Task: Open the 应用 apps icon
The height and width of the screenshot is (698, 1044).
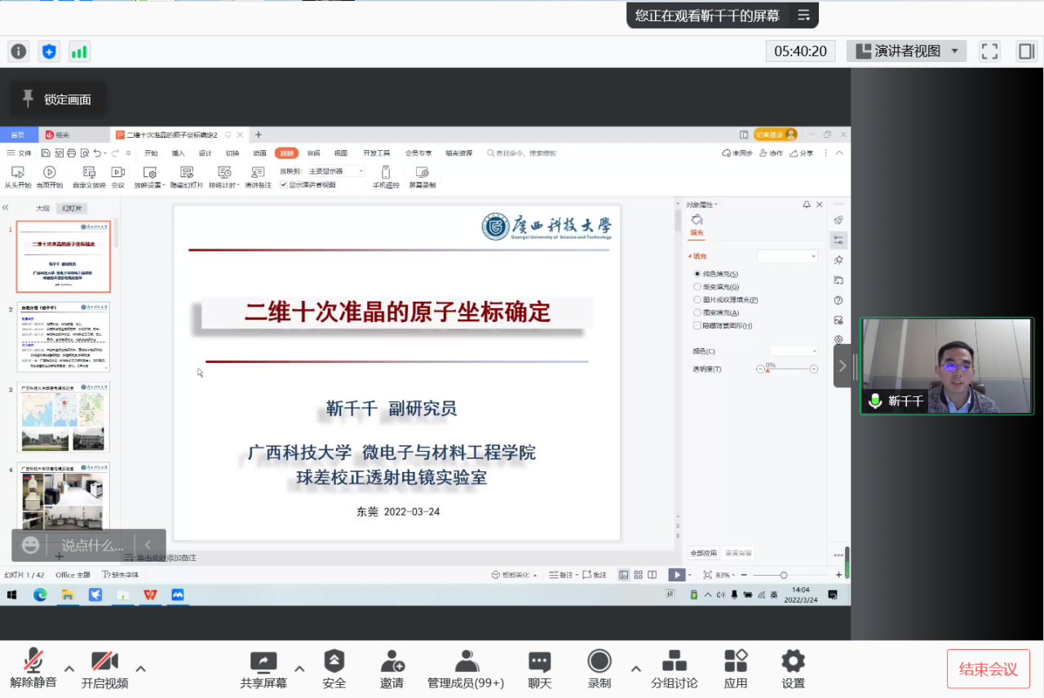Action: [x=736, y=668]
